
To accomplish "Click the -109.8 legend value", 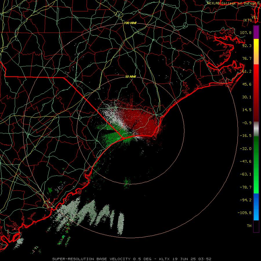I will [244, 213].
